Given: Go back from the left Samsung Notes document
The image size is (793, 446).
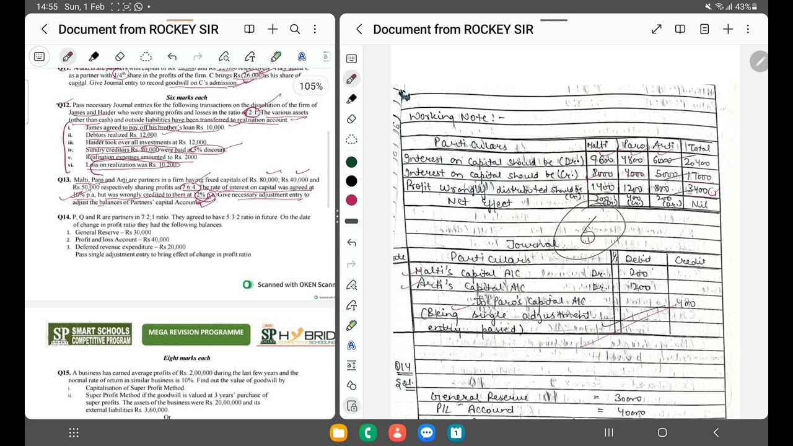Looking at the screenshot, I should pyautogui.click(x=44, y=29).
